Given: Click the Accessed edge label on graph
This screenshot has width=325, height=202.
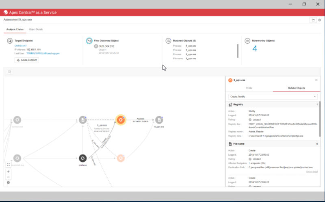Looking at the screenshot, I should pos(140,119).
